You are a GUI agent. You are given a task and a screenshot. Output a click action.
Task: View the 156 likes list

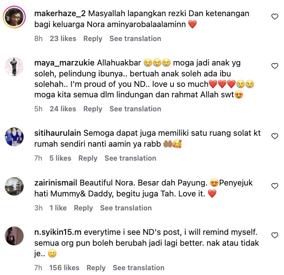pos(64,268)
